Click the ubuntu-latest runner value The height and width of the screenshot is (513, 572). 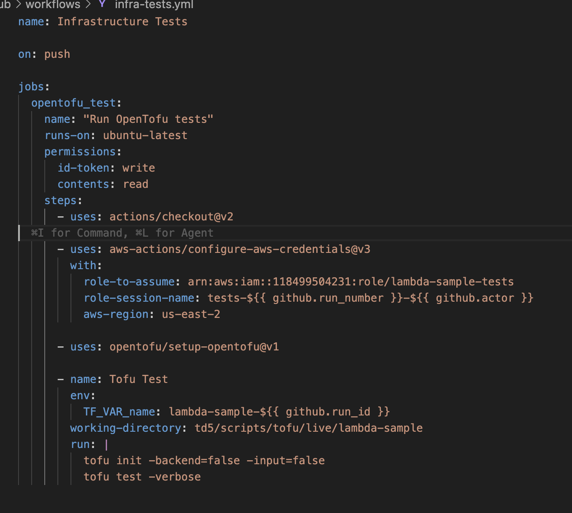pos(145,135)
